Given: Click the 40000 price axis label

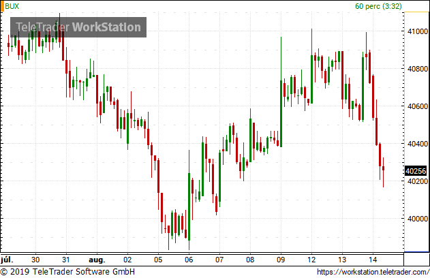Looking at the screenshot, I should coord(418,219).
